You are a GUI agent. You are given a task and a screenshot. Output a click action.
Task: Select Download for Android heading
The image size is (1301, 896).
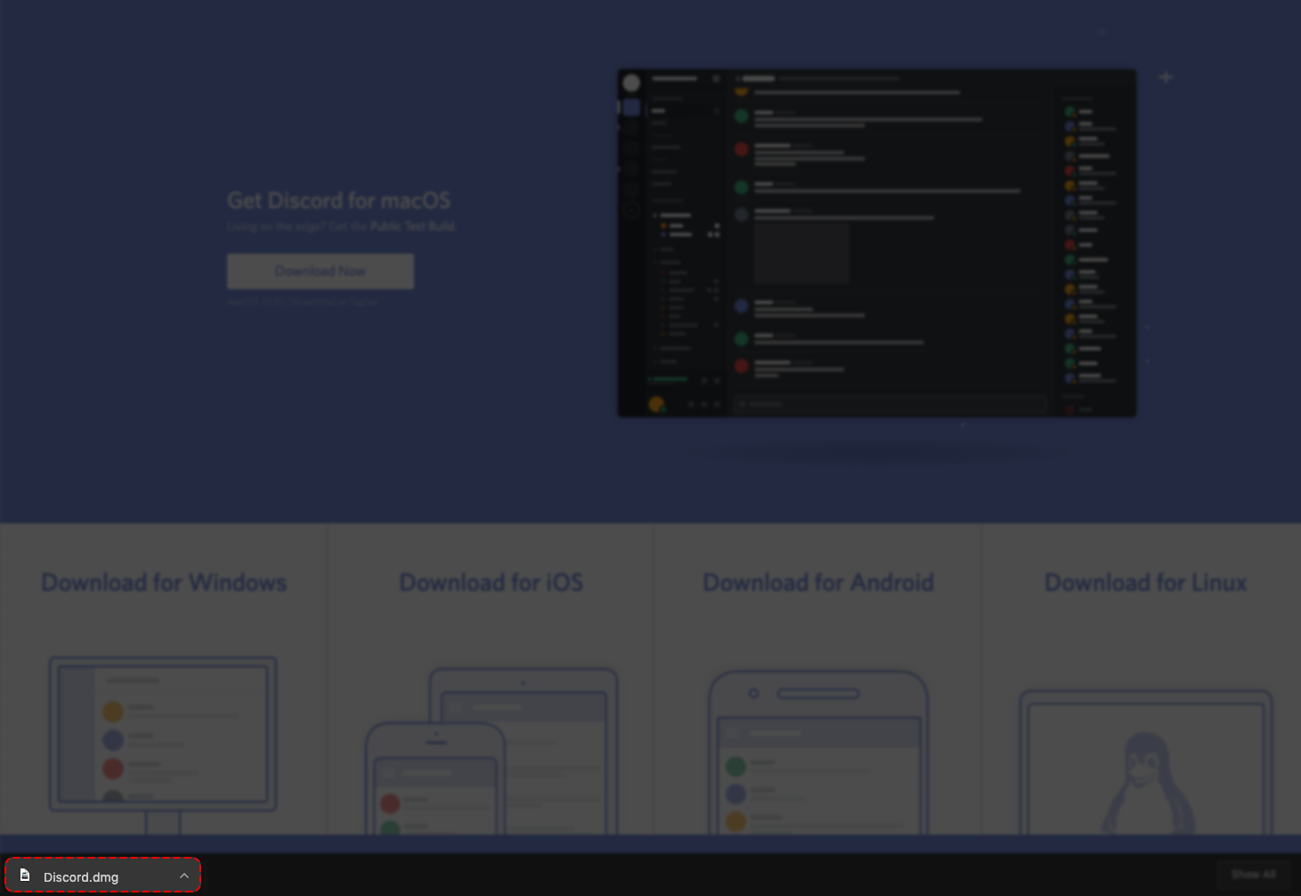[x=818, y=583]
